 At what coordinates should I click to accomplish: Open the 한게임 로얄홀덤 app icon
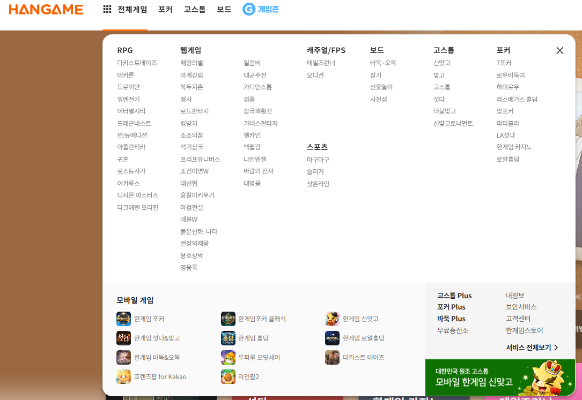tap(332, 338)
